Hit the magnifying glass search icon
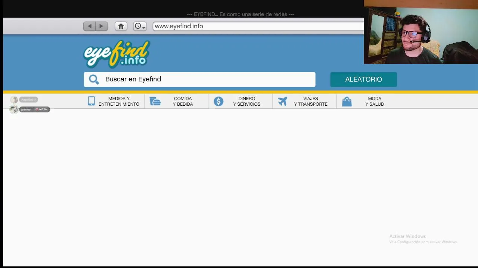This screenshot has width=478, height=268. tap(94, 79)
